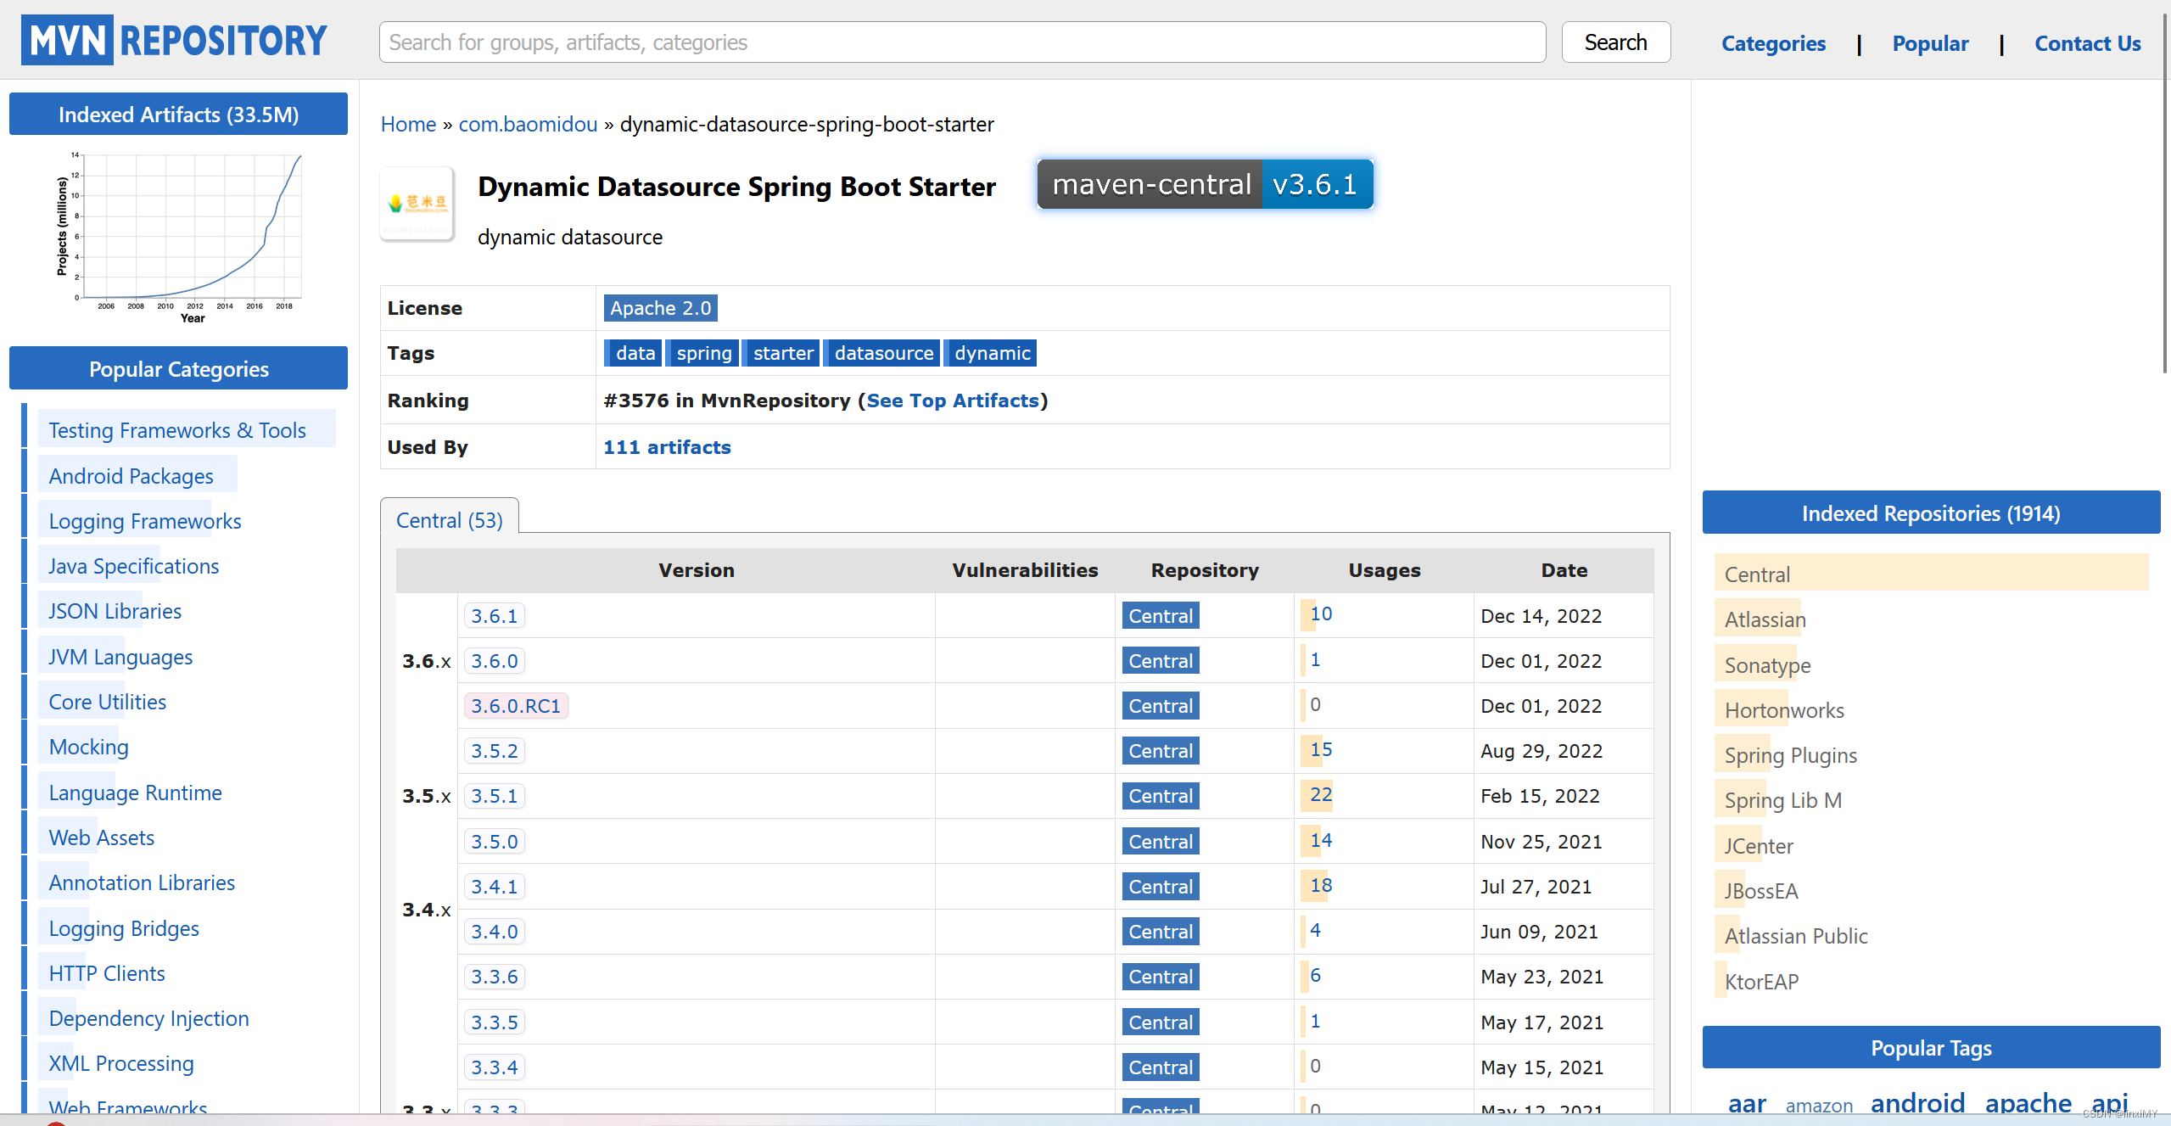
Task: Select Testing Frameworks & Tools category
Action: click(x=177, y=429)
